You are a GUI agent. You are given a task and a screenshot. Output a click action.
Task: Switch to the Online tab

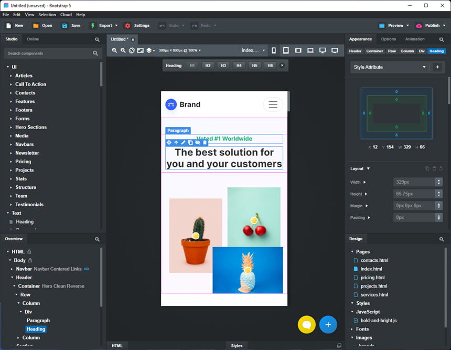(x=33, y=39)
